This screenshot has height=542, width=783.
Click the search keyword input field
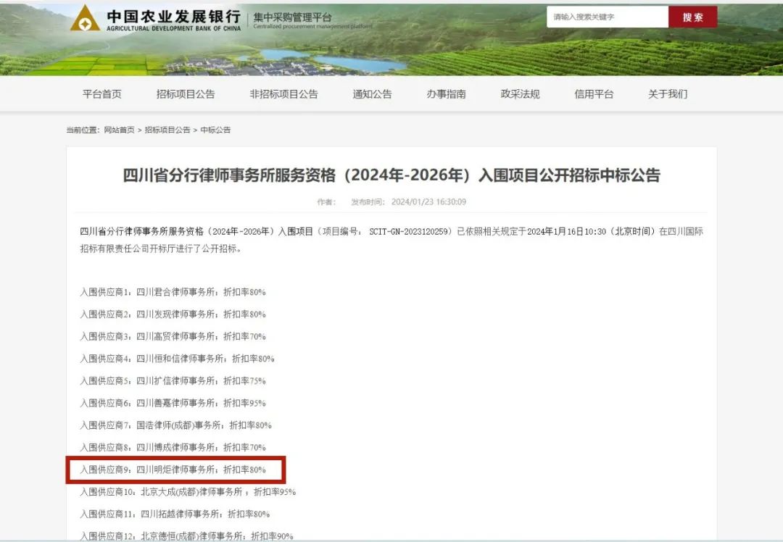(x=607, y=17)
